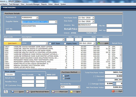This screenshot has height=97, width=136.
Task: Click the SP Customer Price level field
Action: point(28,85)
